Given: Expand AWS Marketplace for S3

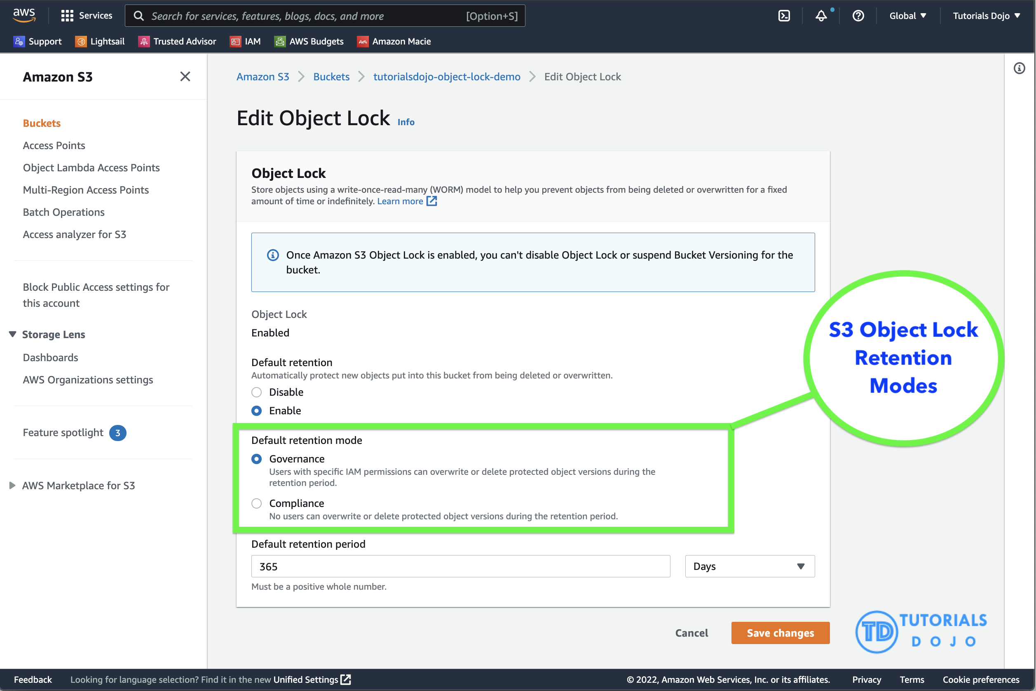Looking at the screenshot, I should (12, 485).
